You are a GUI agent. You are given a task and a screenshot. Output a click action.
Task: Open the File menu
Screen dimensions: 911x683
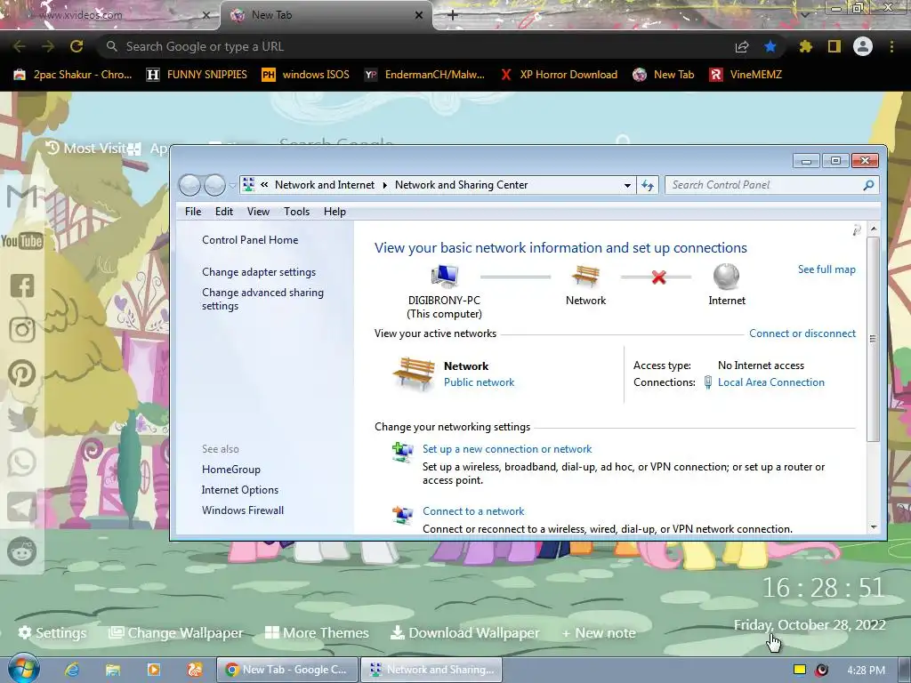(193, 212)
